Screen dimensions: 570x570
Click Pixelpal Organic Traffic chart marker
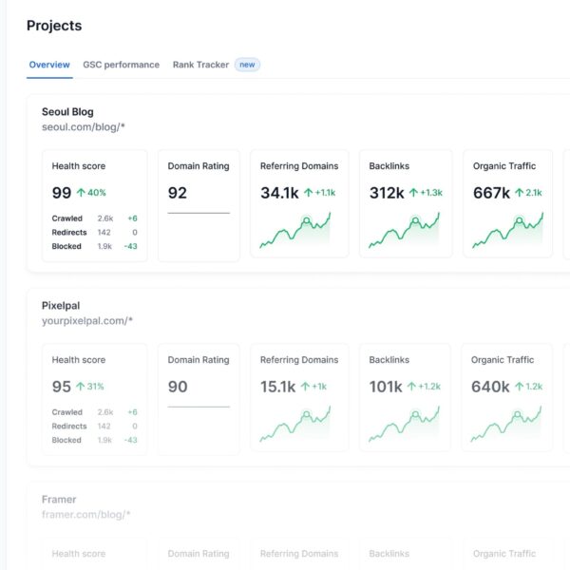coord(518,414)
